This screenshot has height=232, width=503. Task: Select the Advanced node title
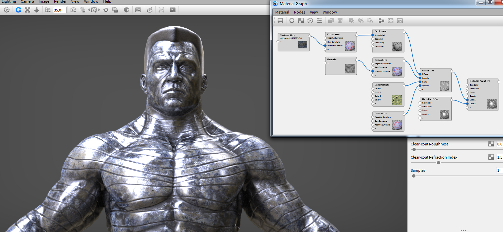point(428,71)
